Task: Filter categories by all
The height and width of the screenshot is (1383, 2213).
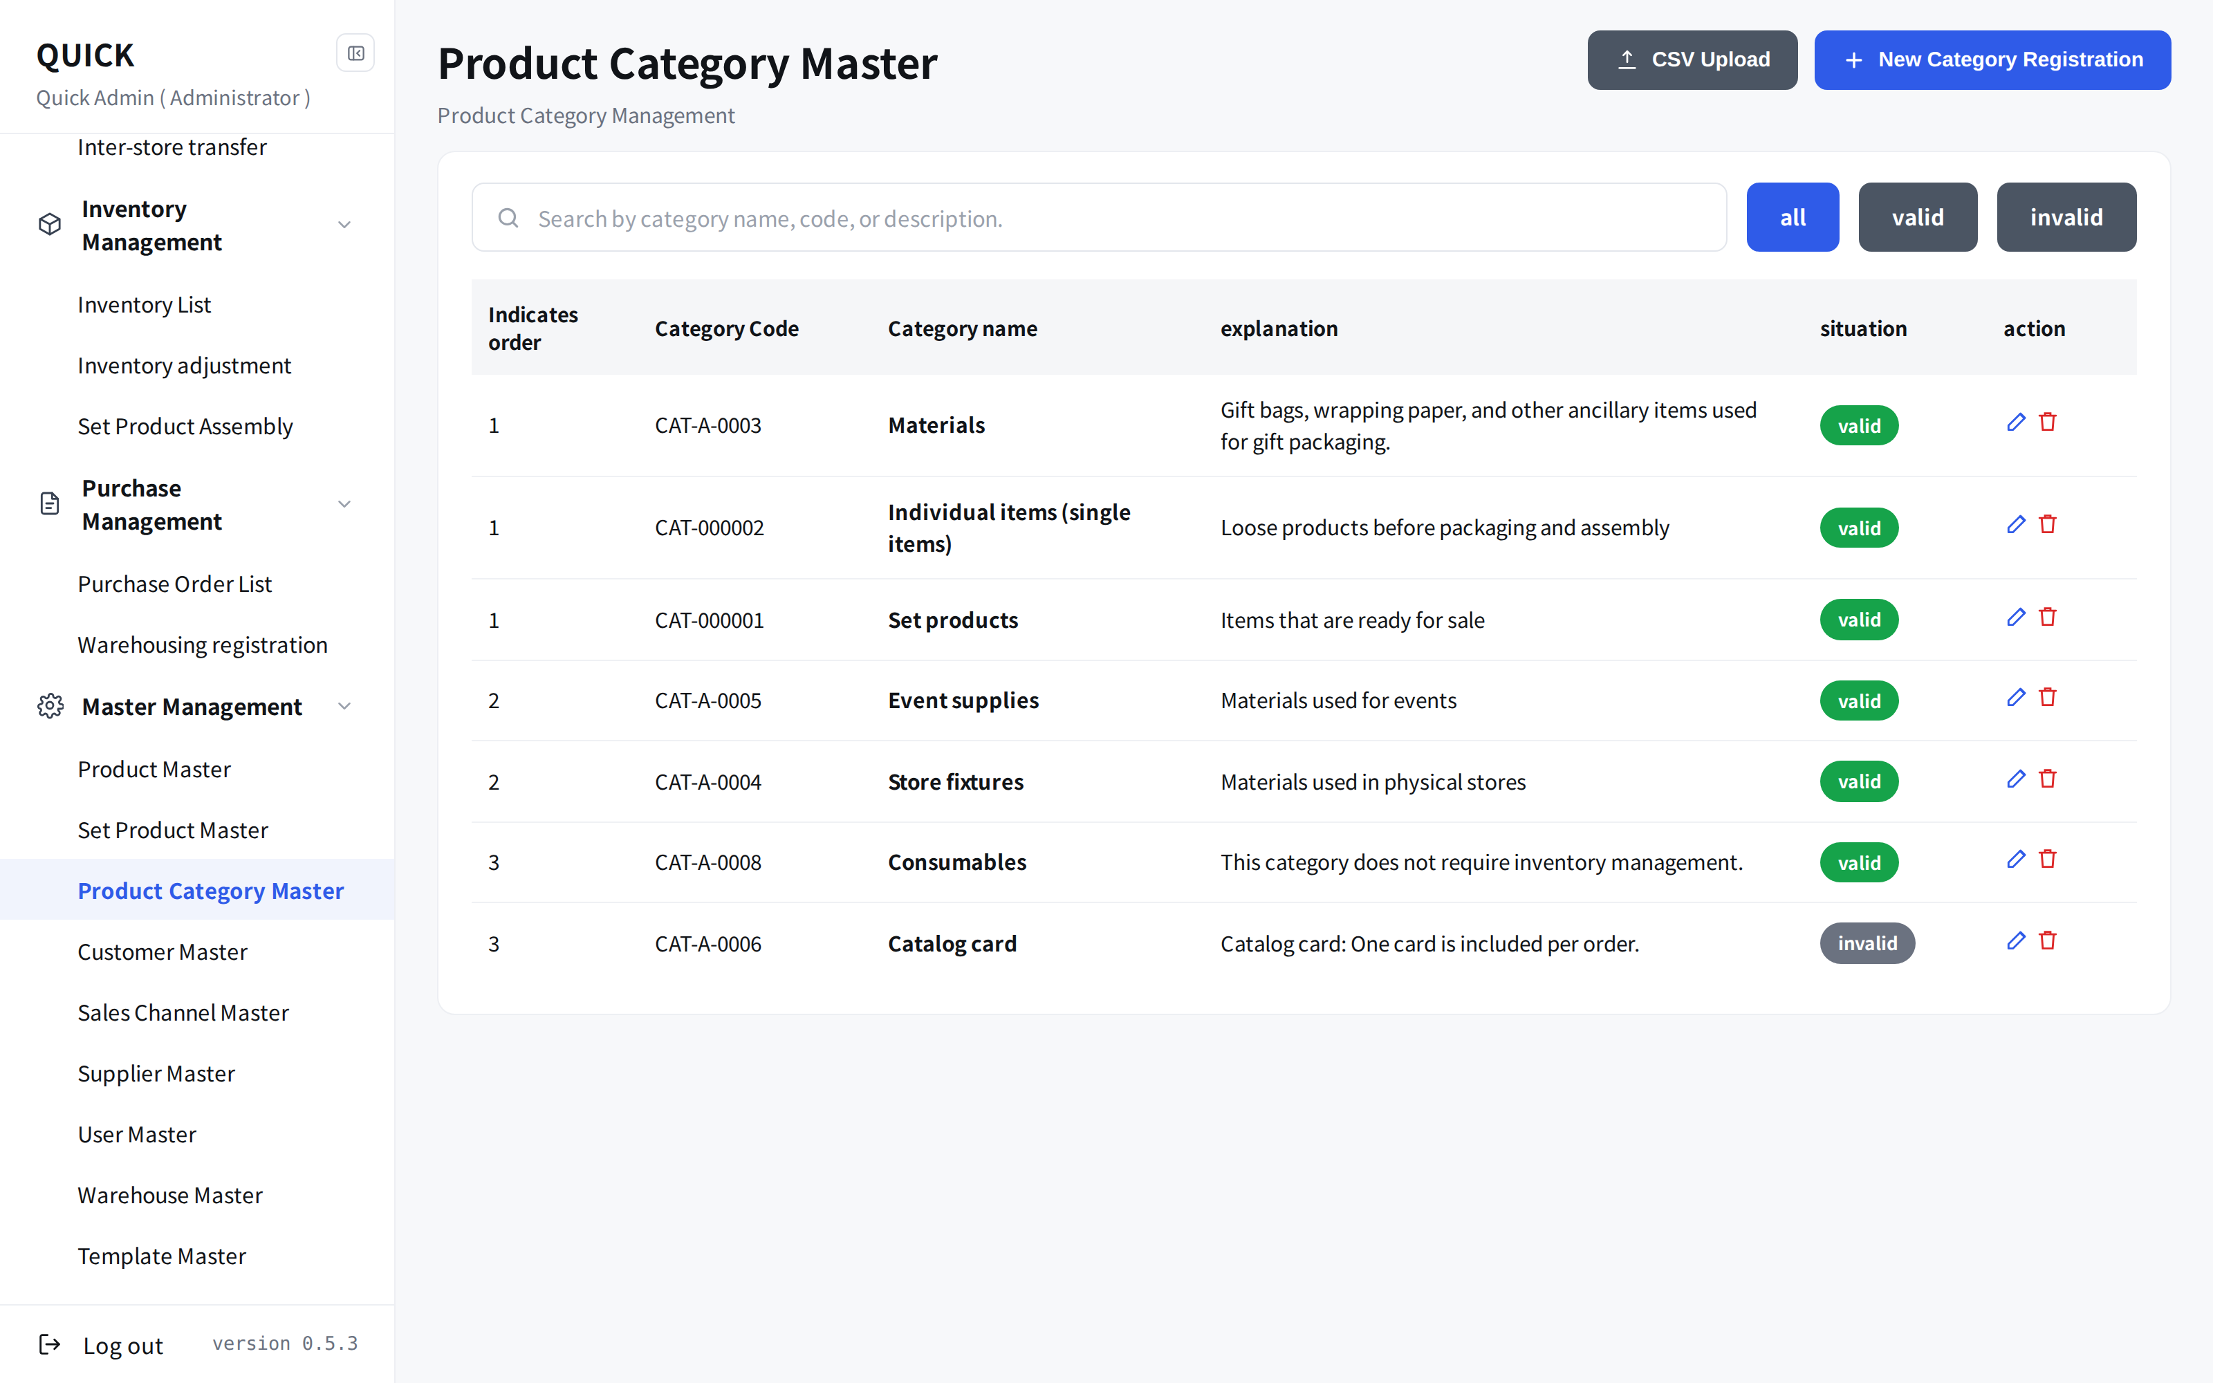Action: click(x=1793, y=216)
